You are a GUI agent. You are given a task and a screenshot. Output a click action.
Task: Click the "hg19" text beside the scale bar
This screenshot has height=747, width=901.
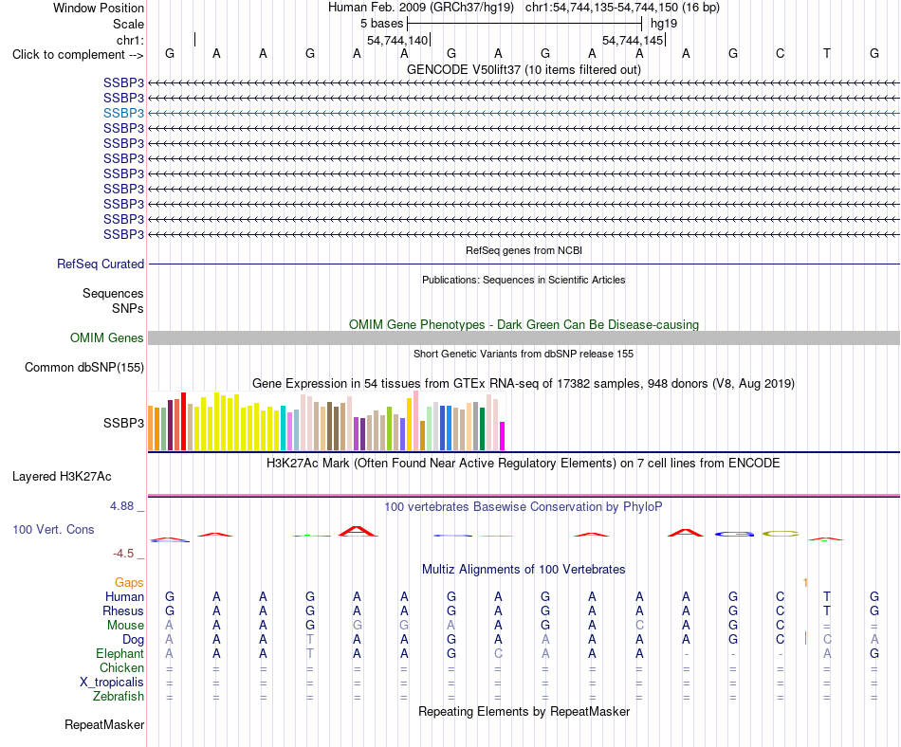(664, 24)
